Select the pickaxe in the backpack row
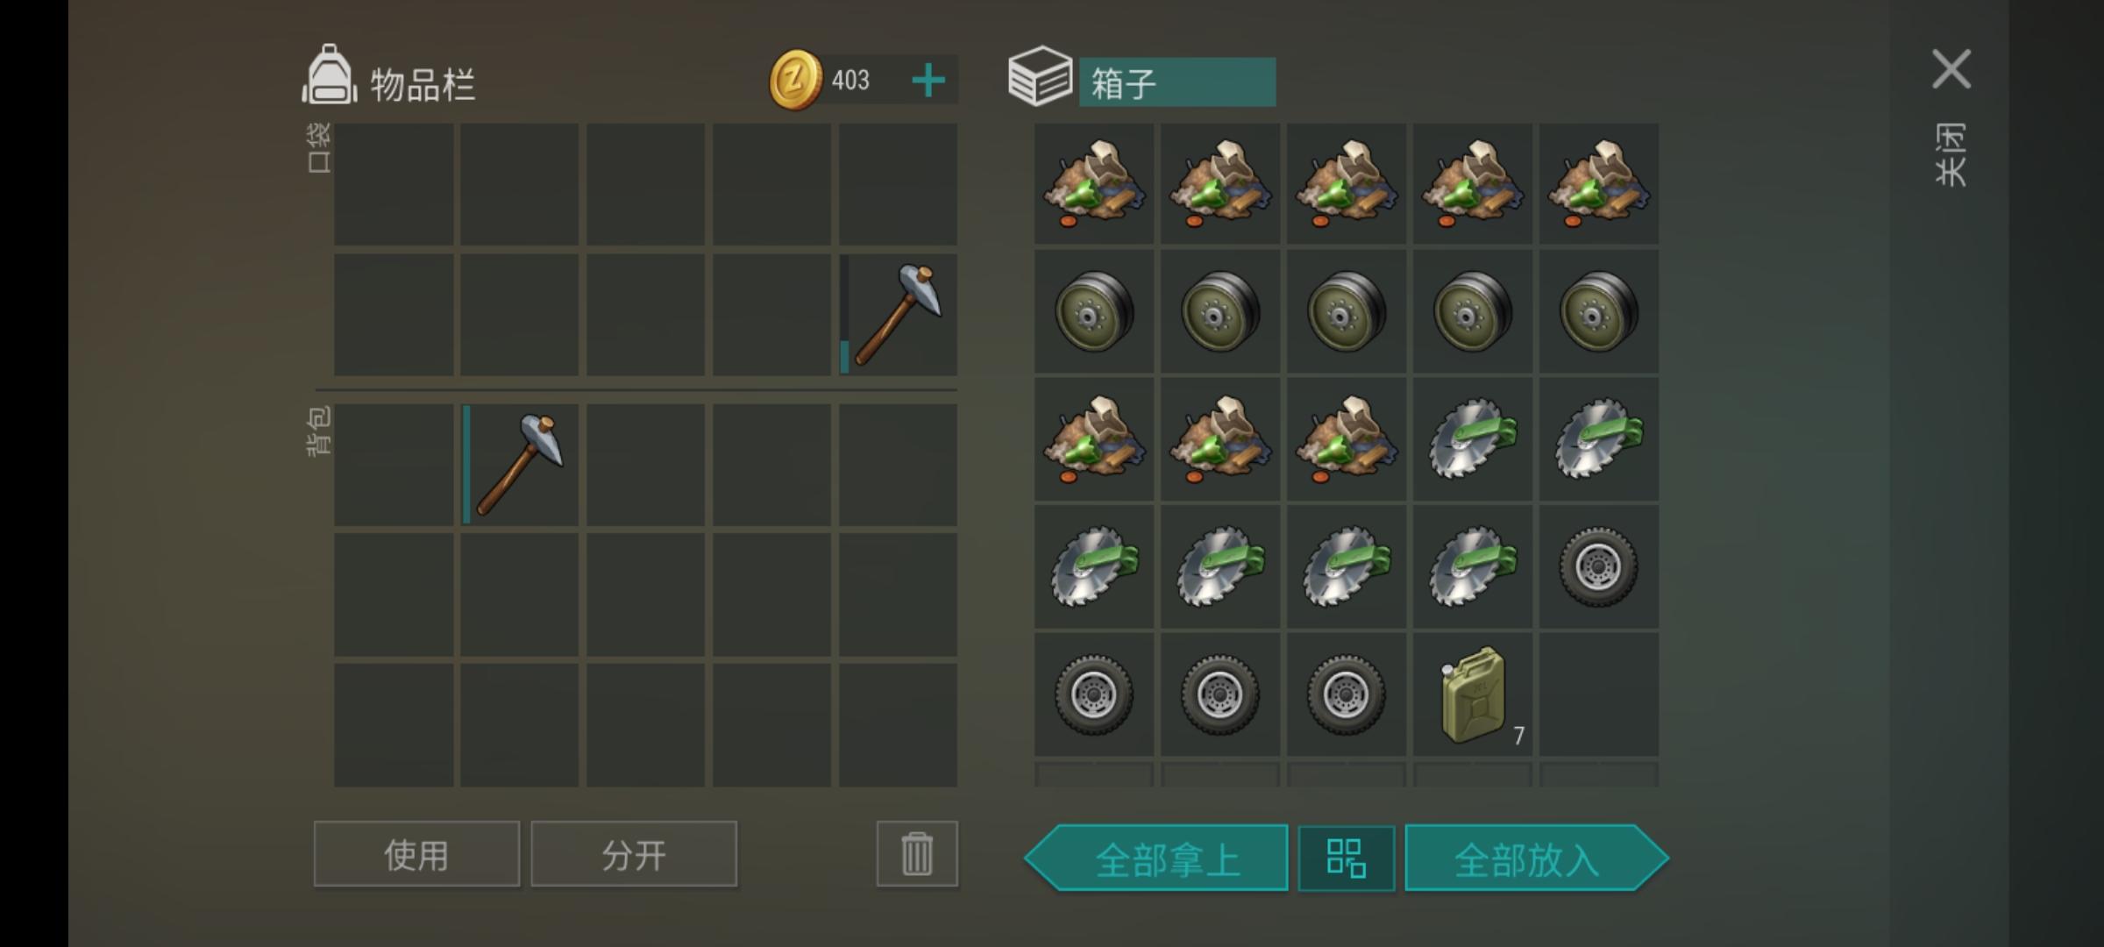Screen dimensions: 2104x947 pyautogui.click(x=520, y=465)
